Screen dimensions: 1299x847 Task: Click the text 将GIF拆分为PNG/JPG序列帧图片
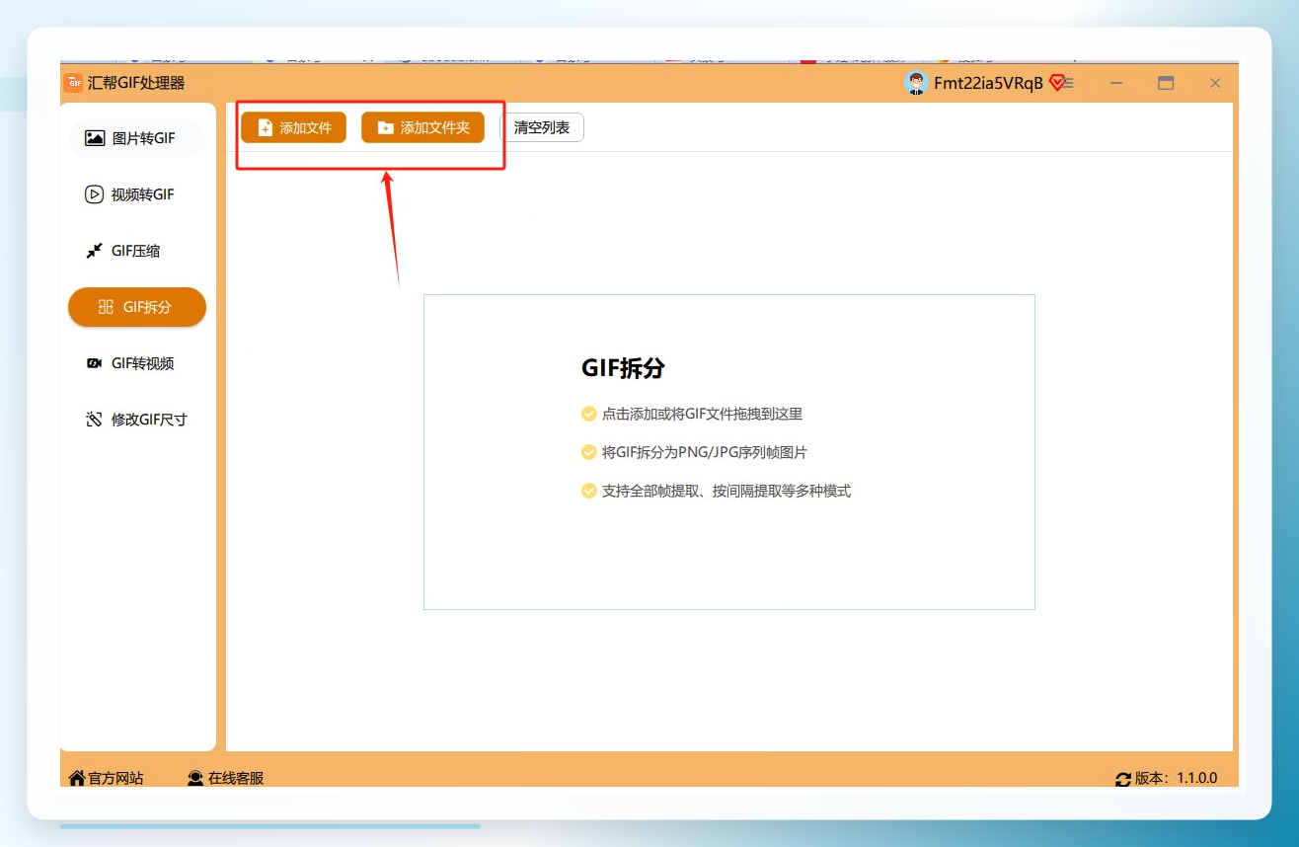[705, 452]
